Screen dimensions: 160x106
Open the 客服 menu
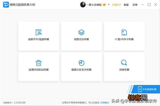click(x=126, y=5)
